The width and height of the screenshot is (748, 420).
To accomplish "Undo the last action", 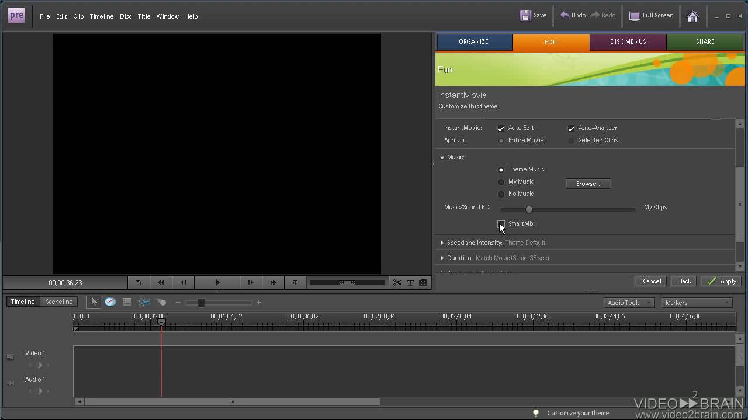I will 573,16.
